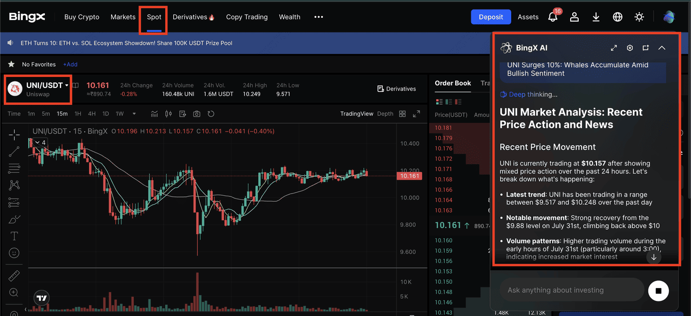Screen dimensions: 691x316
Task: Start a new BingX AI chat
Action: pos(646,48)
